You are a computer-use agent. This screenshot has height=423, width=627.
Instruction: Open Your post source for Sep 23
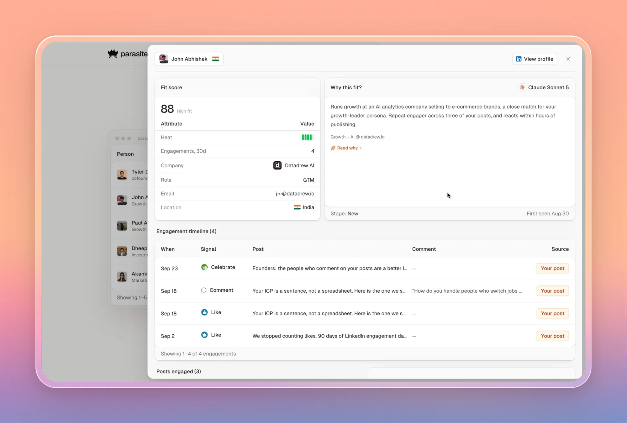pos(552,268)
